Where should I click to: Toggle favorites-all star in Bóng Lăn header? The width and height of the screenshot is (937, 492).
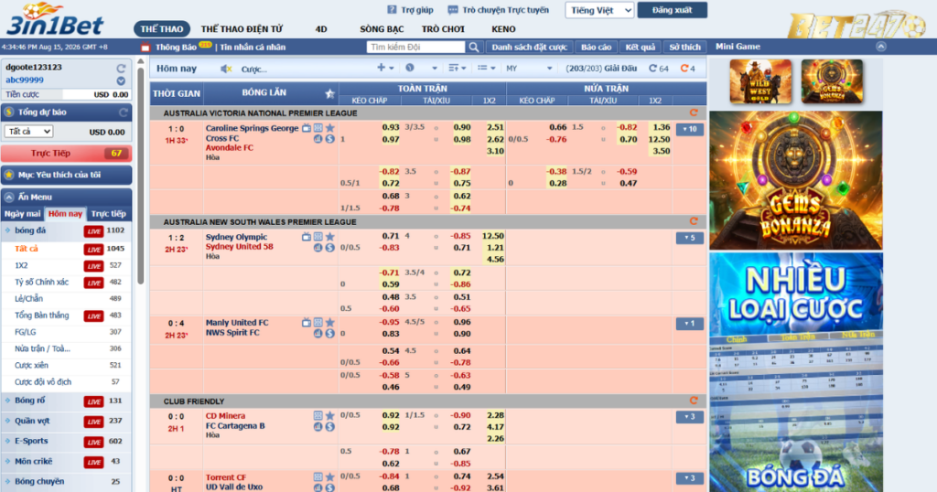tap(329, 94)
